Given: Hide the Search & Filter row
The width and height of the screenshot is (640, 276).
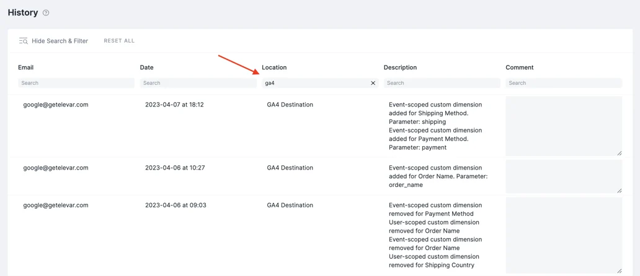Looking at the screenshot, I should click(x=60, y=41).
